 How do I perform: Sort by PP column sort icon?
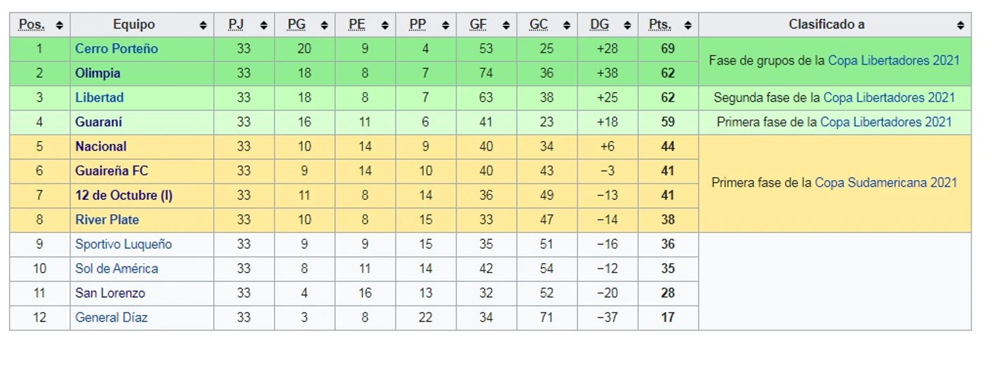point(446,25)
